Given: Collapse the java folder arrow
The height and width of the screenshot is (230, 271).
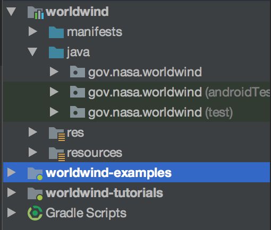Looking at the screenshot, I should pyautogui.click(x=32, y=52).
